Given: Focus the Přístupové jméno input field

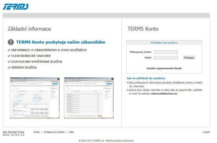Looking at the screenshot, I should coord(166,52).
